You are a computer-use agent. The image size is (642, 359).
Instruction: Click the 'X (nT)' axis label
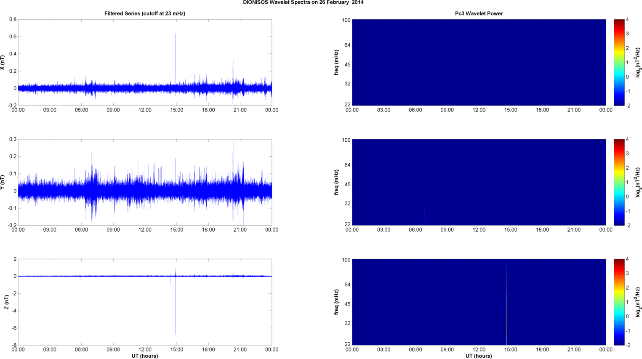[3, 63]
